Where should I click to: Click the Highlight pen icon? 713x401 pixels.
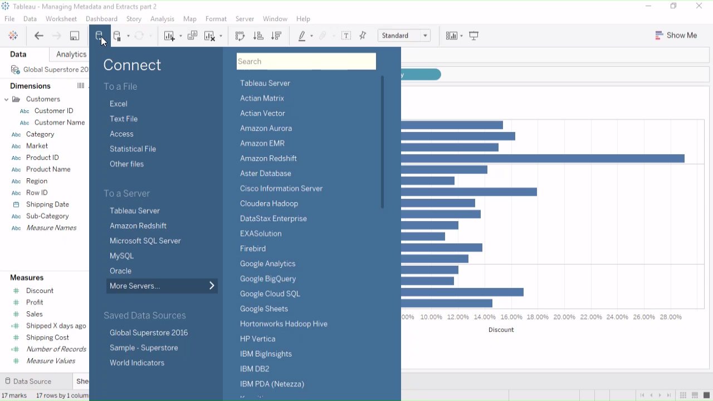302,36
